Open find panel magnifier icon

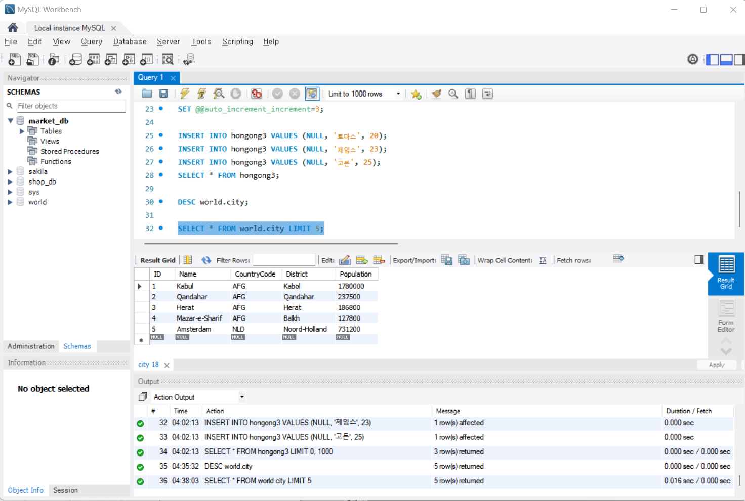tap(453, 94)
